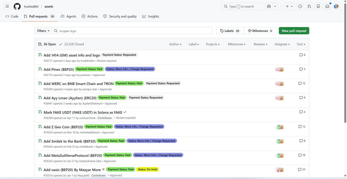Show the 36 Open pull requests
The width and height of the screenshot is (347, 179).
click(x=47, y=44)
